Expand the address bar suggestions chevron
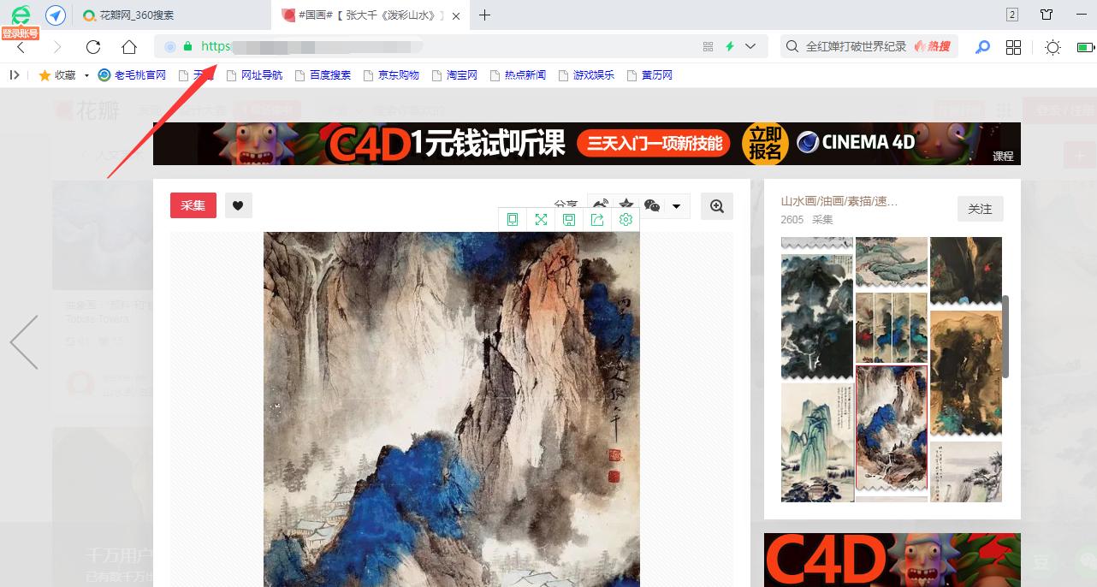This screenshot has height=587, width=1097. coord(749,46)
